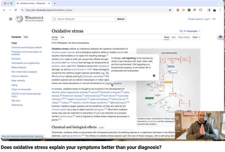Open the View history tab
The height and width of the screenshot is (152, 225).
click(184, 37)
